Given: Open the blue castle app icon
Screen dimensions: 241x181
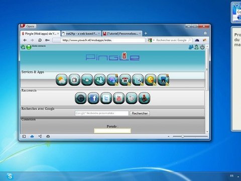Looking at the screenshot, I should tap(163, 80).
